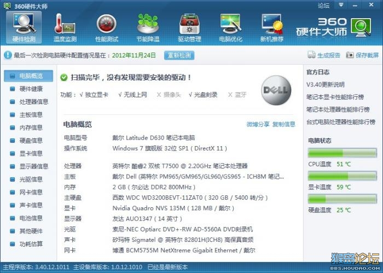Click the green scan complete checkmark icon
The height and width of the screenshot is (273, 383).
click(x=64, y=78)
